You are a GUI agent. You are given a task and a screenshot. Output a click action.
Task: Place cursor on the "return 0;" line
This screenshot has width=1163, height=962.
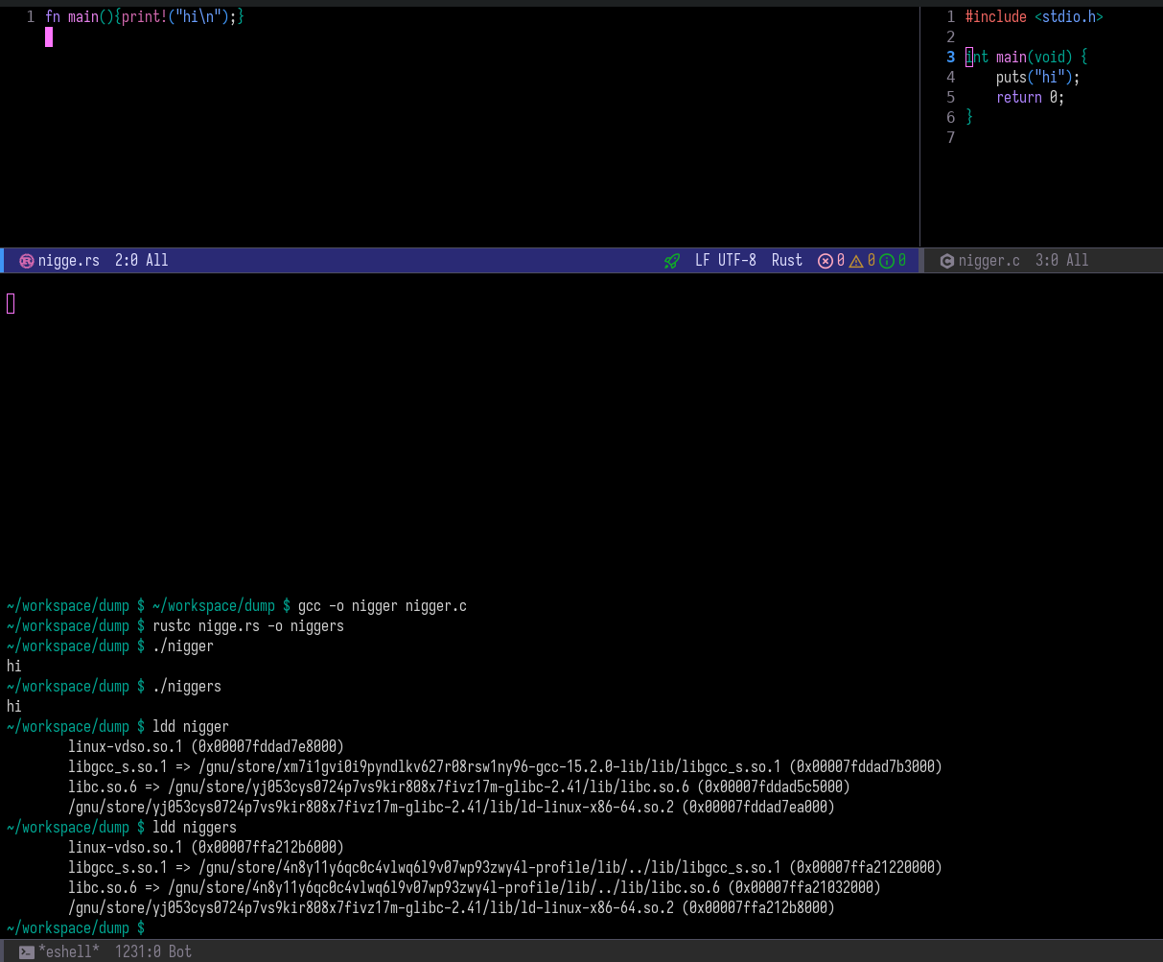tap(1031, 98)
